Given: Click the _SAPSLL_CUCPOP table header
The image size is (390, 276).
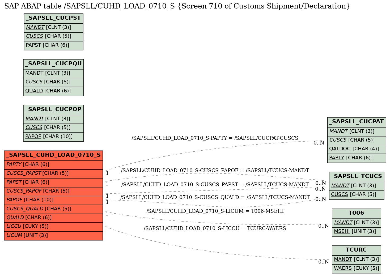Looking at the screenshot, I should [x=53, y=110].
